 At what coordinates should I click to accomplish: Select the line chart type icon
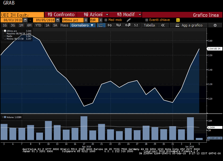click(101, 25)
